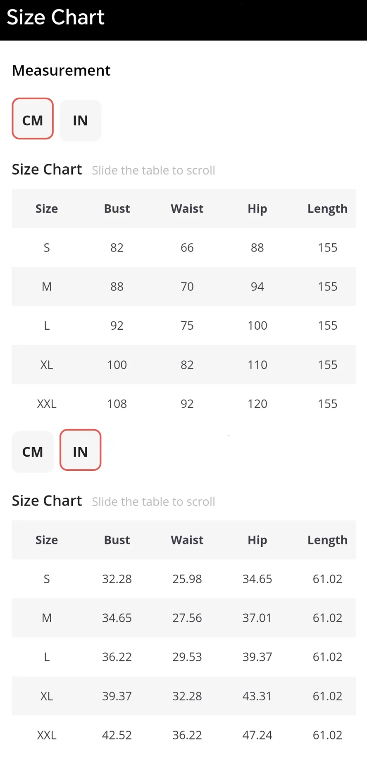Screen dimensions: 367x757
Task: Click the Size Chart title in black header
Action: [x=56, y=17]
